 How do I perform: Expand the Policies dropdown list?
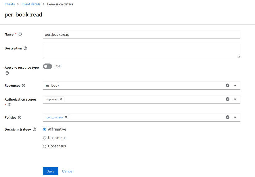click(235, 117)
